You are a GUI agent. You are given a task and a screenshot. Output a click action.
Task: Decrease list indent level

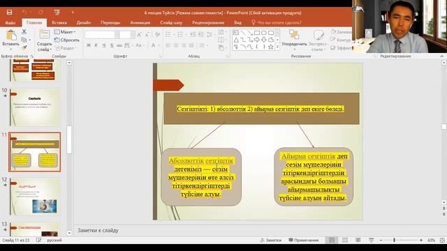pos(193,34)
